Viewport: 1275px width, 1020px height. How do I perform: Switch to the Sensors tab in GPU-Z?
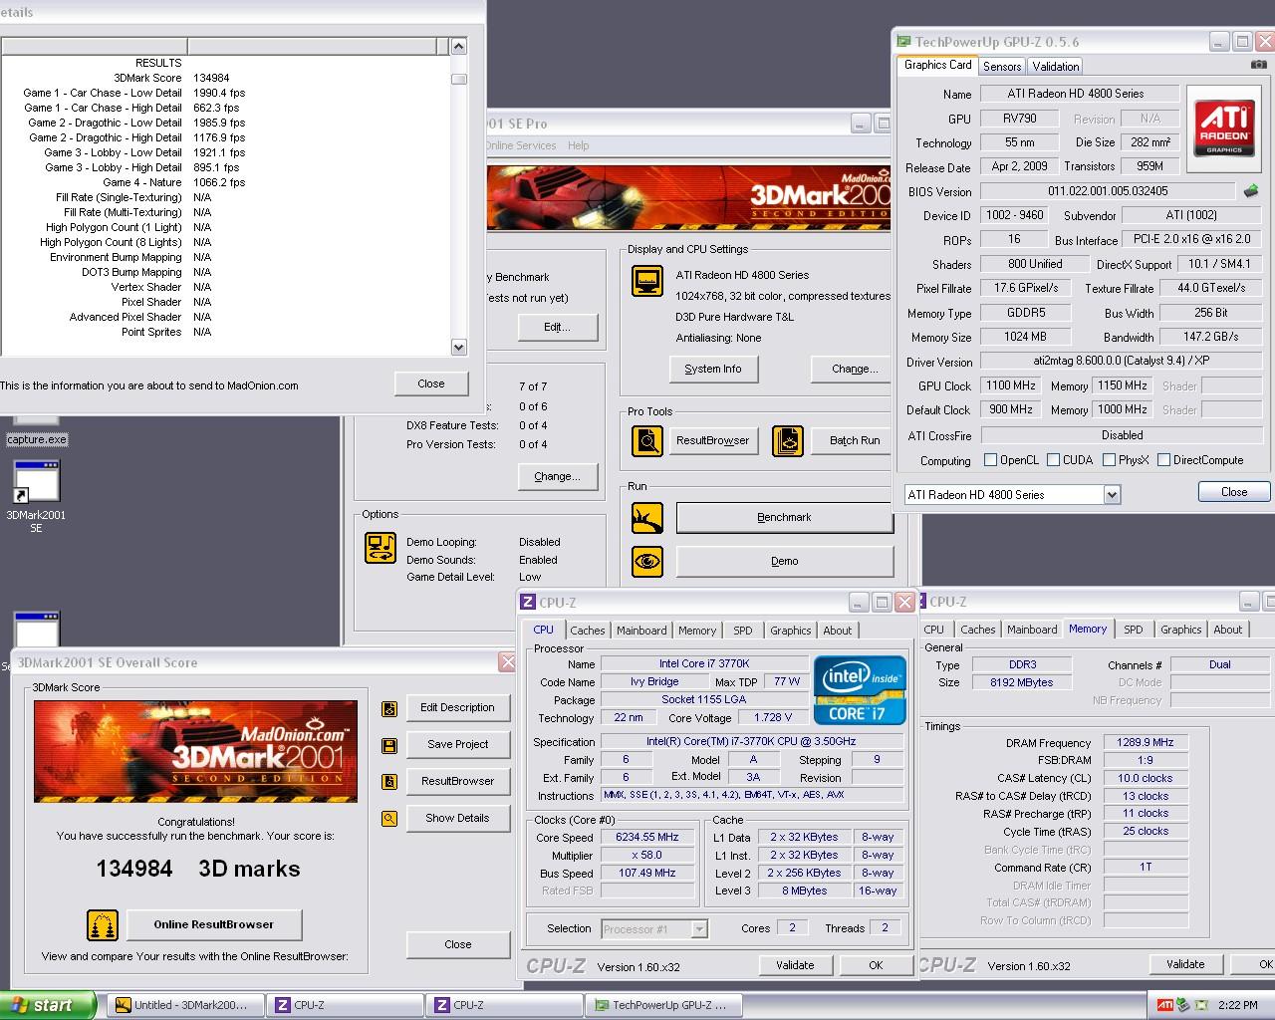tap(1002, 67)
